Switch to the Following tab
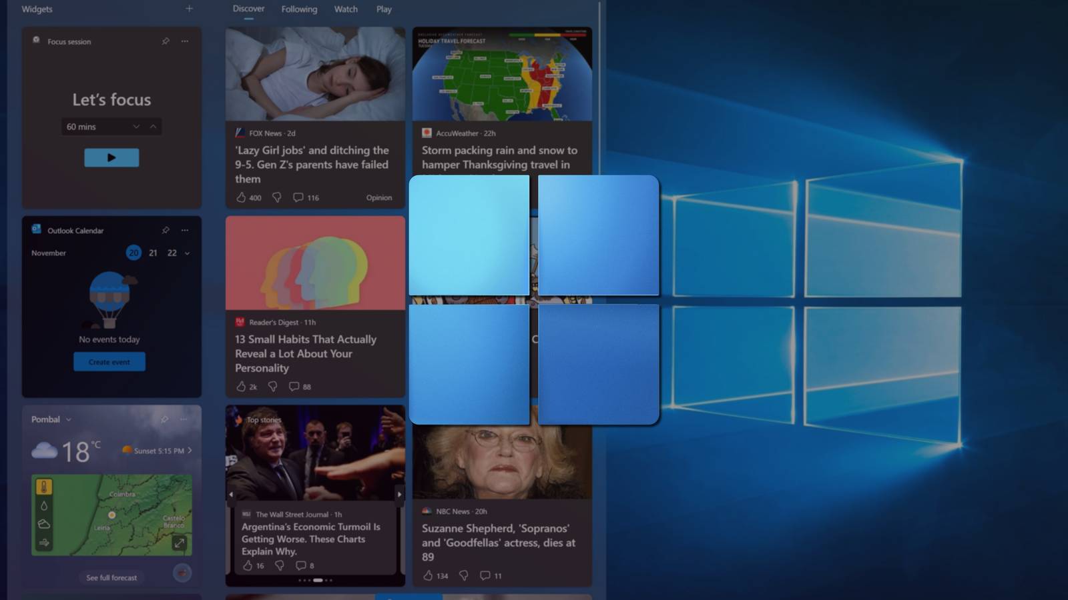 click(x=299, y=9)
